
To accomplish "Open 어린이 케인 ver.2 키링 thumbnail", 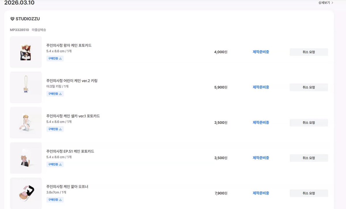I will (26, 87).
